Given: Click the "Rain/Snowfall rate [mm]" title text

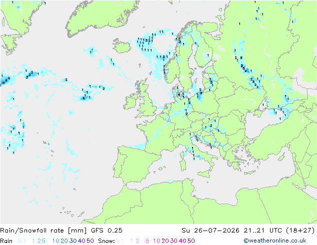Looking at the screenshot, I should point(43,230).
